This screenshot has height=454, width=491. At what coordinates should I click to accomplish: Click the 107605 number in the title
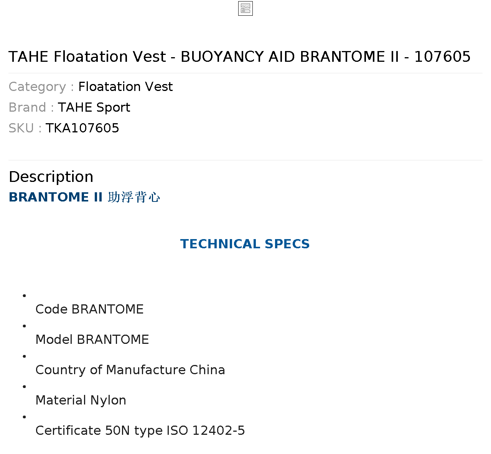click(442, 57)
